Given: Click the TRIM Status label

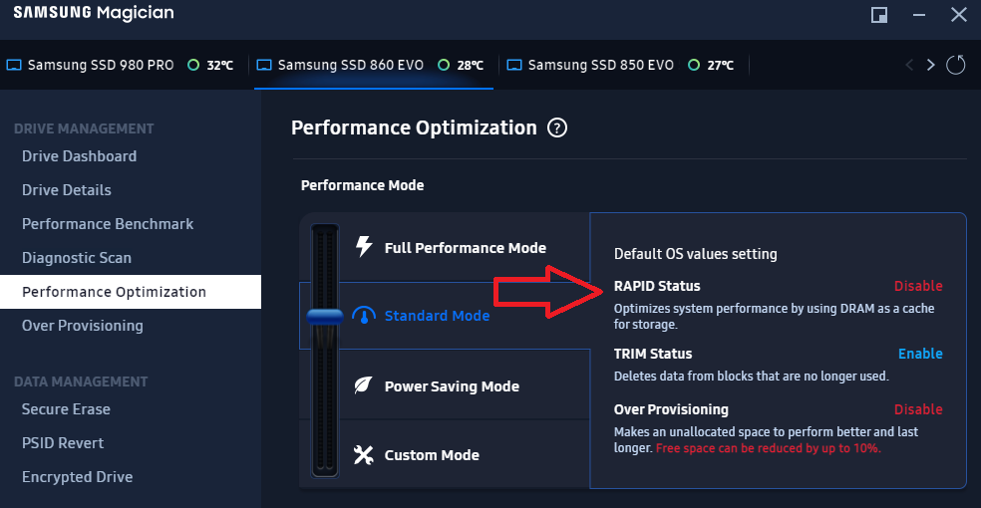Looking at the screenshot, I should 653,354.
